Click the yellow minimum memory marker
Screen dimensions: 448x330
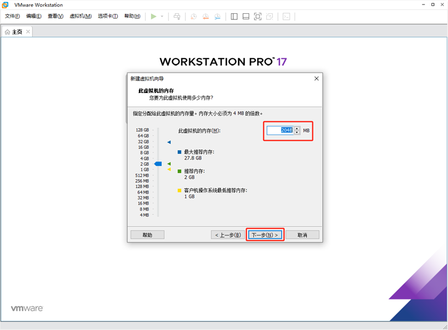pyautogui.click(x=169, y=169)
